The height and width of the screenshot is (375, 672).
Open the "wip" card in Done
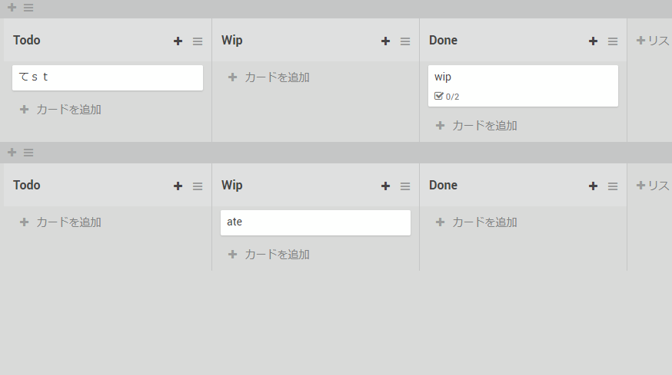(x=523, y=77)
